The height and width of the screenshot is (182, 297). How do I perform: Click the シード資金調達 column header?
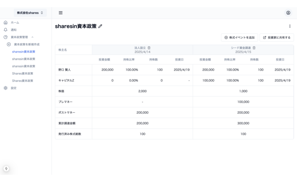(x=241, y=48)
